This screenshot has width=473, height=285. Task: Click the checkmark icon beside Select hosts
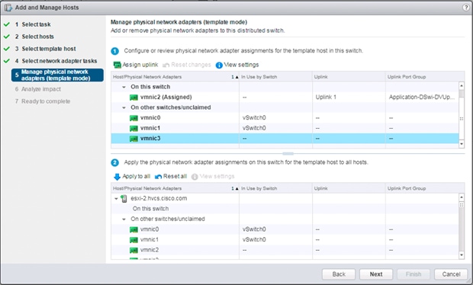click(x=7, y=37)
